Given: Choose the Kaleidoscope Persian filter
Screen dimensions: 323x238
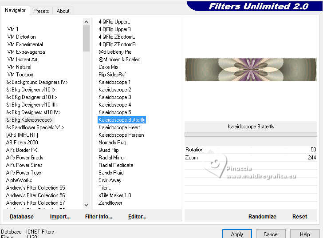Looking at the screenshot, I should pos(121,135).
